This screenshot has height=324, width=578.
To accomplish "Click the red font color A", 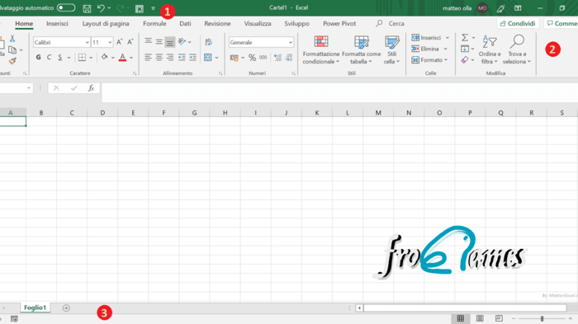I will (123, 57).
